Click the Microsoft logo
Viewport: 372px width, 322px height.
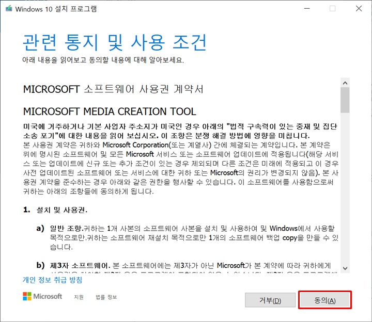(x=42, y=296)
